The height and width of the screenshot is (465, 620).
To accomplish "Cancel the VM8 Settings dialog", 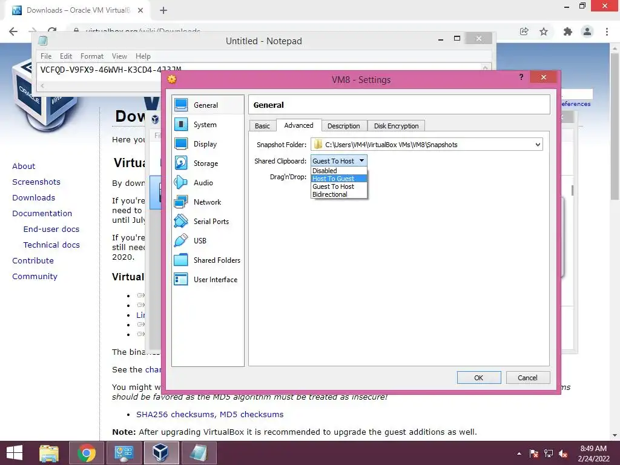I will [527, 378].
